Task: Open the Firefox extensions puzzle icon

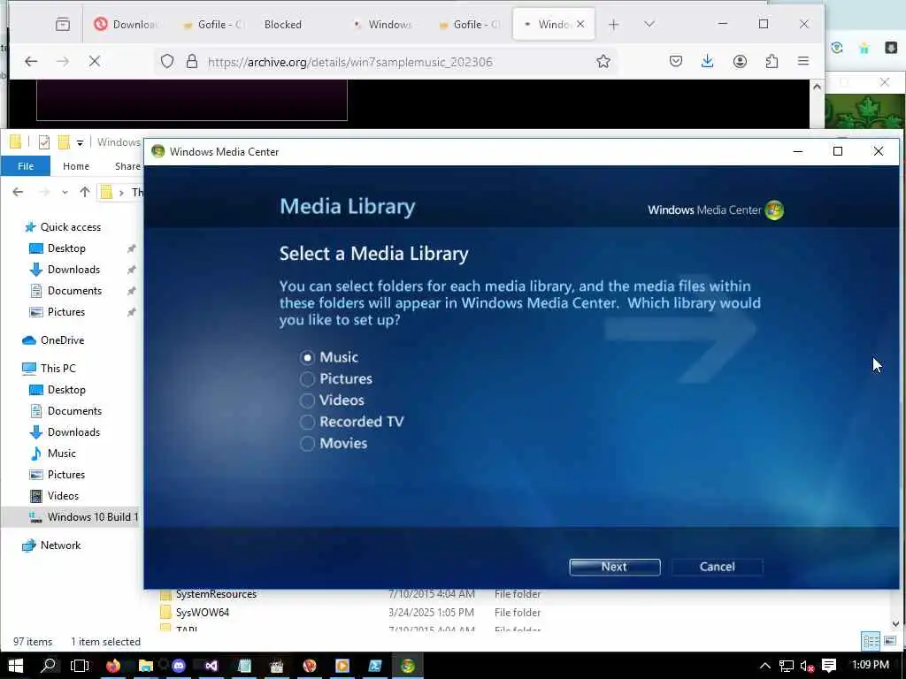Action: point(772,61)
